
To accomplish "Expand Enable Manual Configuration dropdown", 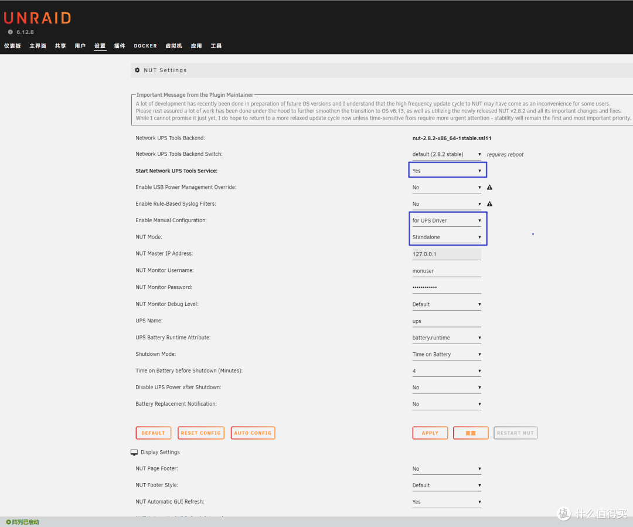I will (447, 220).
